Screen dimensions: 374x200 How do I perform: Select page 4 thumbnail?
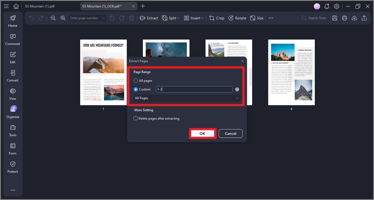[x=292, y=72]
